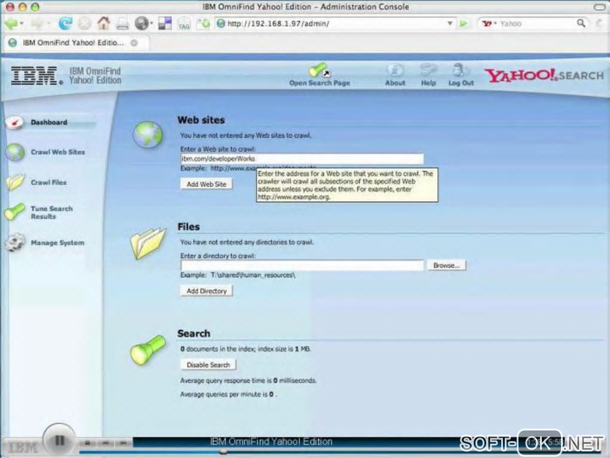The width and height of the screenshot is (610, 458).
Task: Log Out of the administration console
Action: [x=460, y=75]
